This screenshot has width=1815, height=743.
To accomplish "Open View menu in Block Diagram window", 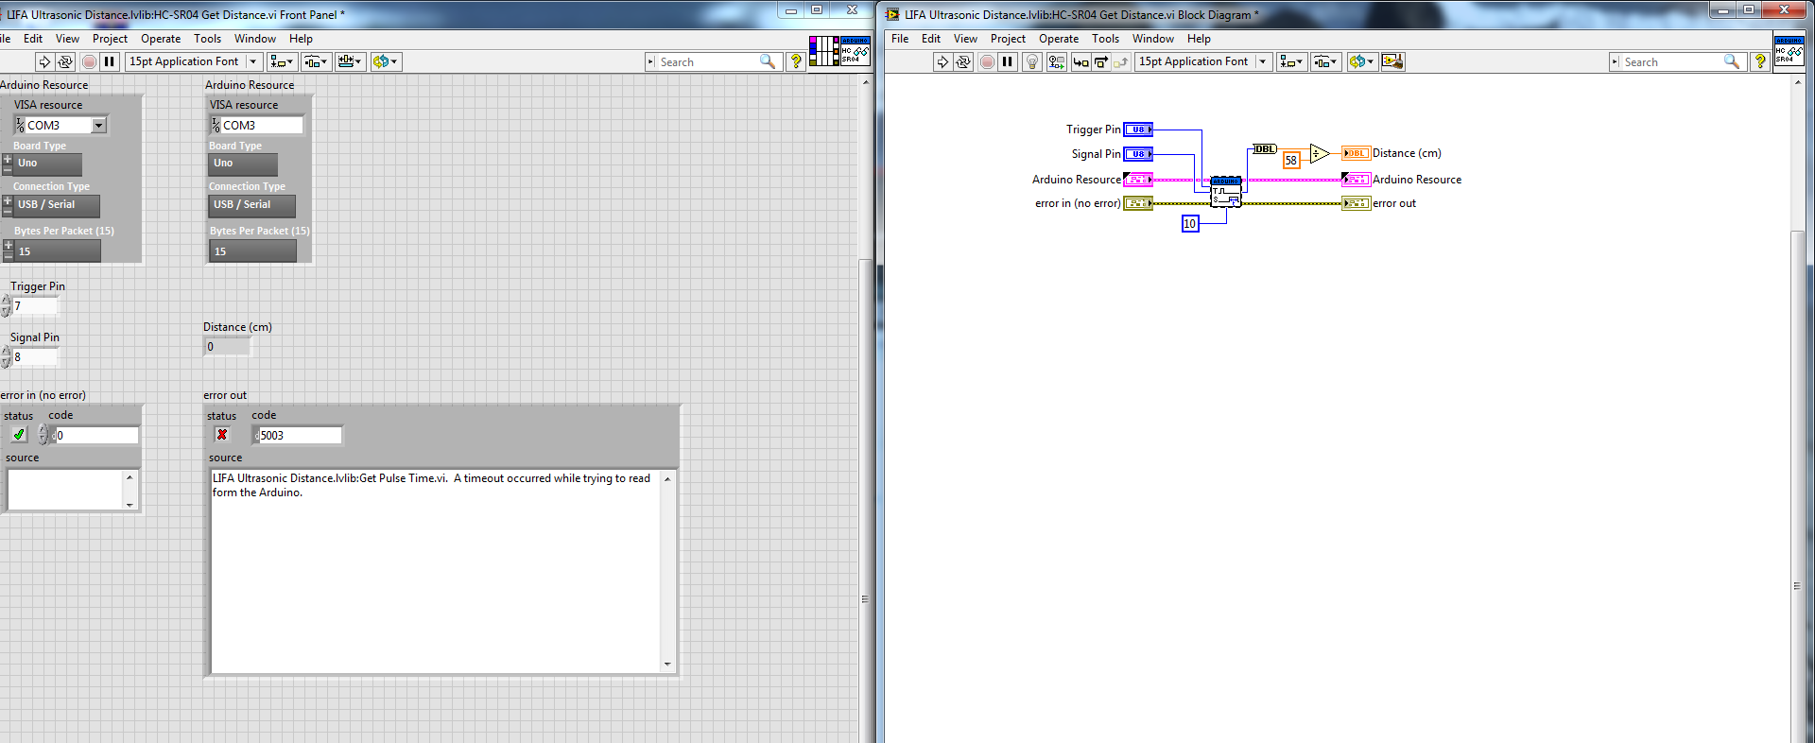I will [x=965, y=39].
